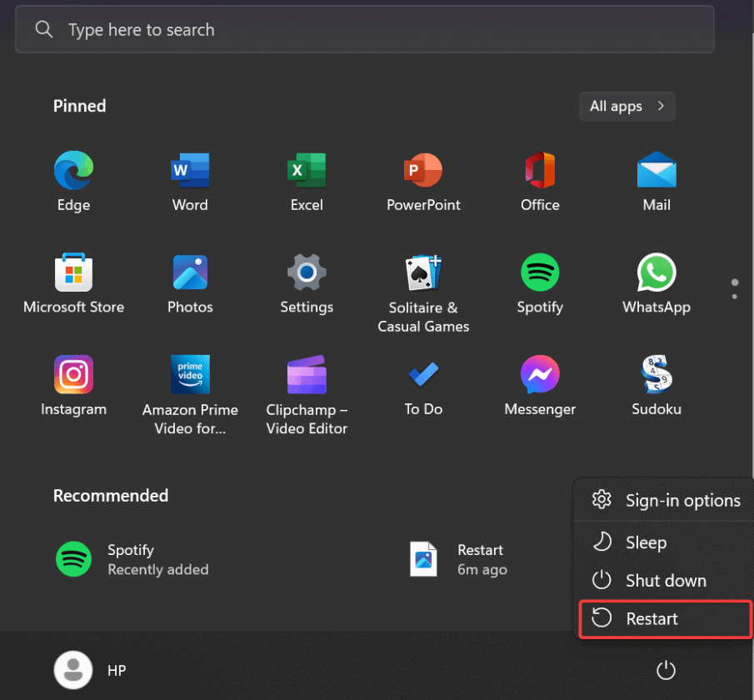Open the recommended Restart image file
The width and height of the screenshot is (754, 700).
click(x=458, y=559)
